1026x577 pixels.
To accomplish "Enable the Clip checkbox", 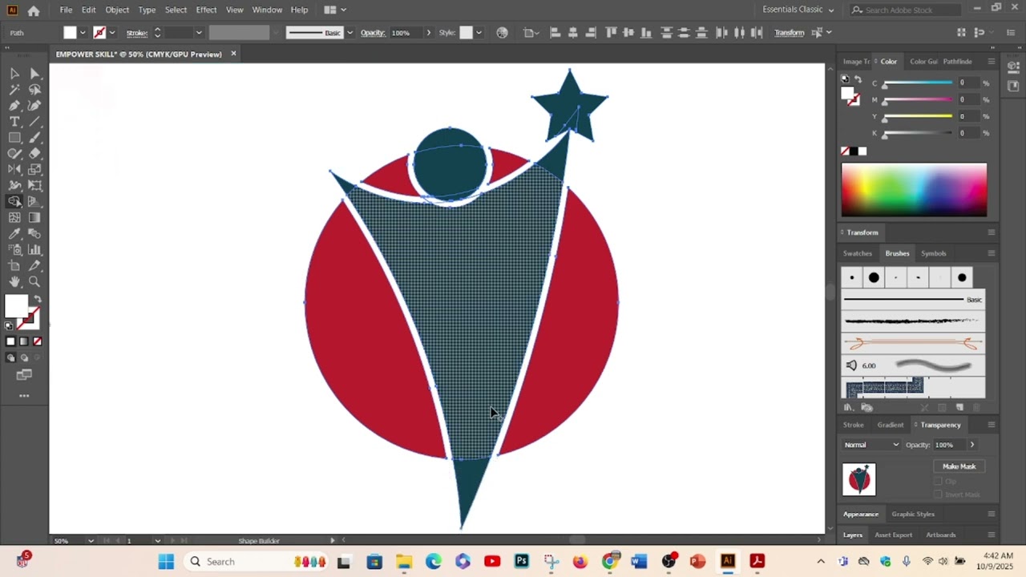I will tap(938, 482).
